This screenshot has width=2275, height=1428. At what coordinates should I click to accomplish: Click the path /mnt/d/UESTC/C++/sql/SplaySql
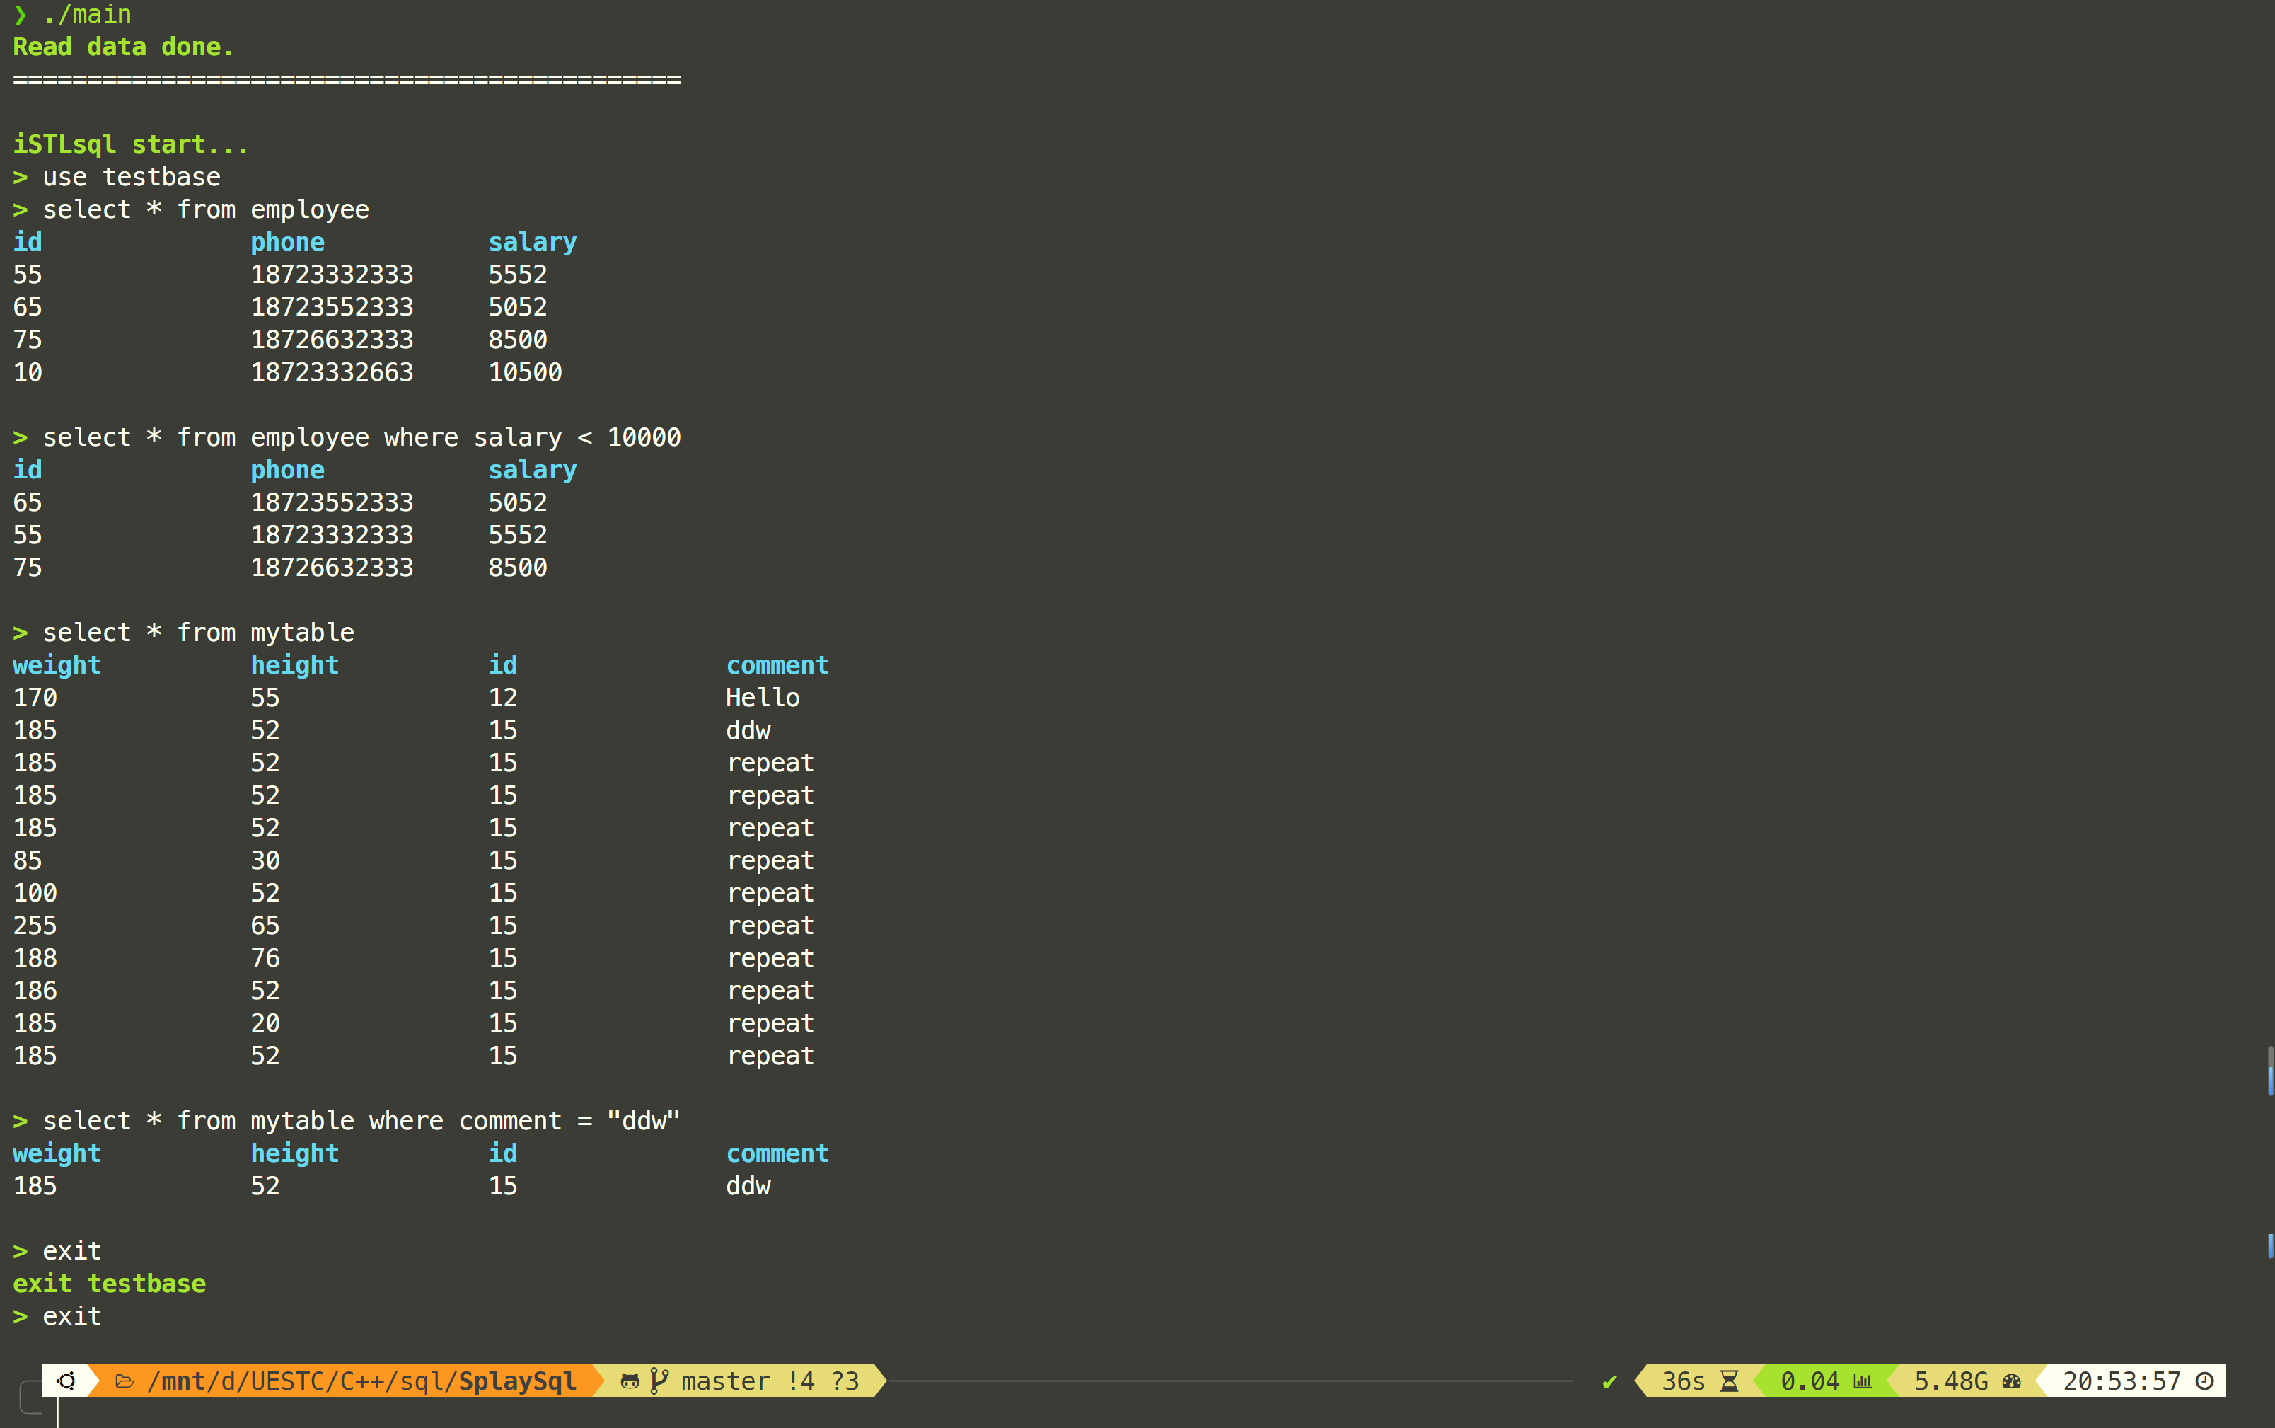click(361, 1382)
